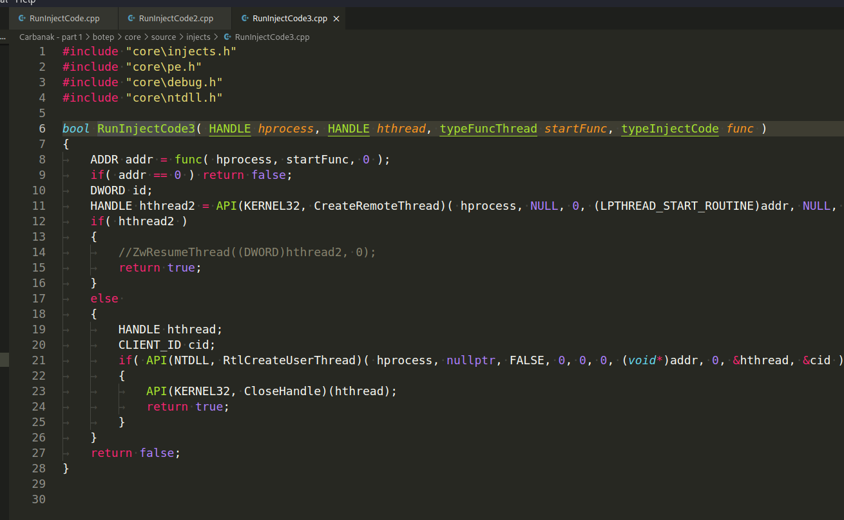The width and height of the screenshot is (844, 520).
Task: Click the C++ file icon in the breadcrumb
Action: (x=227, y=37)
